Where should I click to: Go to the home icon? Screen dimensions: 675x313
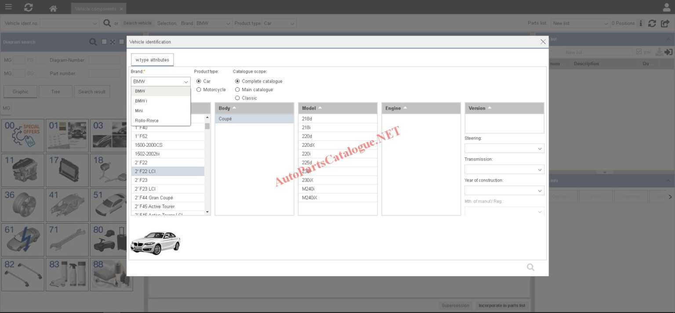[53, 8]
